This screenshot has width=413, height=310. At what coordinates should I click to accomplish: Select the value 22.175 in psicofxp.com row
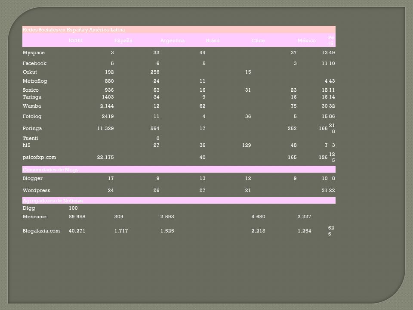(106, 158)
